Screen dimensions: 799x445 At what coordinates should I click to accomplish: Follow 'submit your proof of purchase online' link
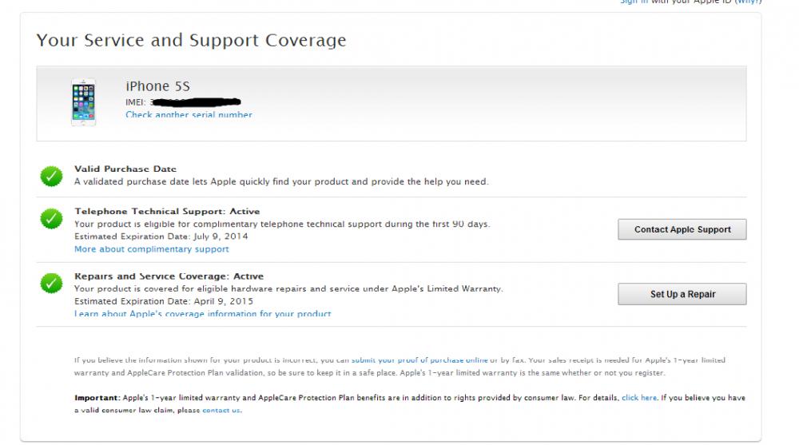(x=419, y=360)
